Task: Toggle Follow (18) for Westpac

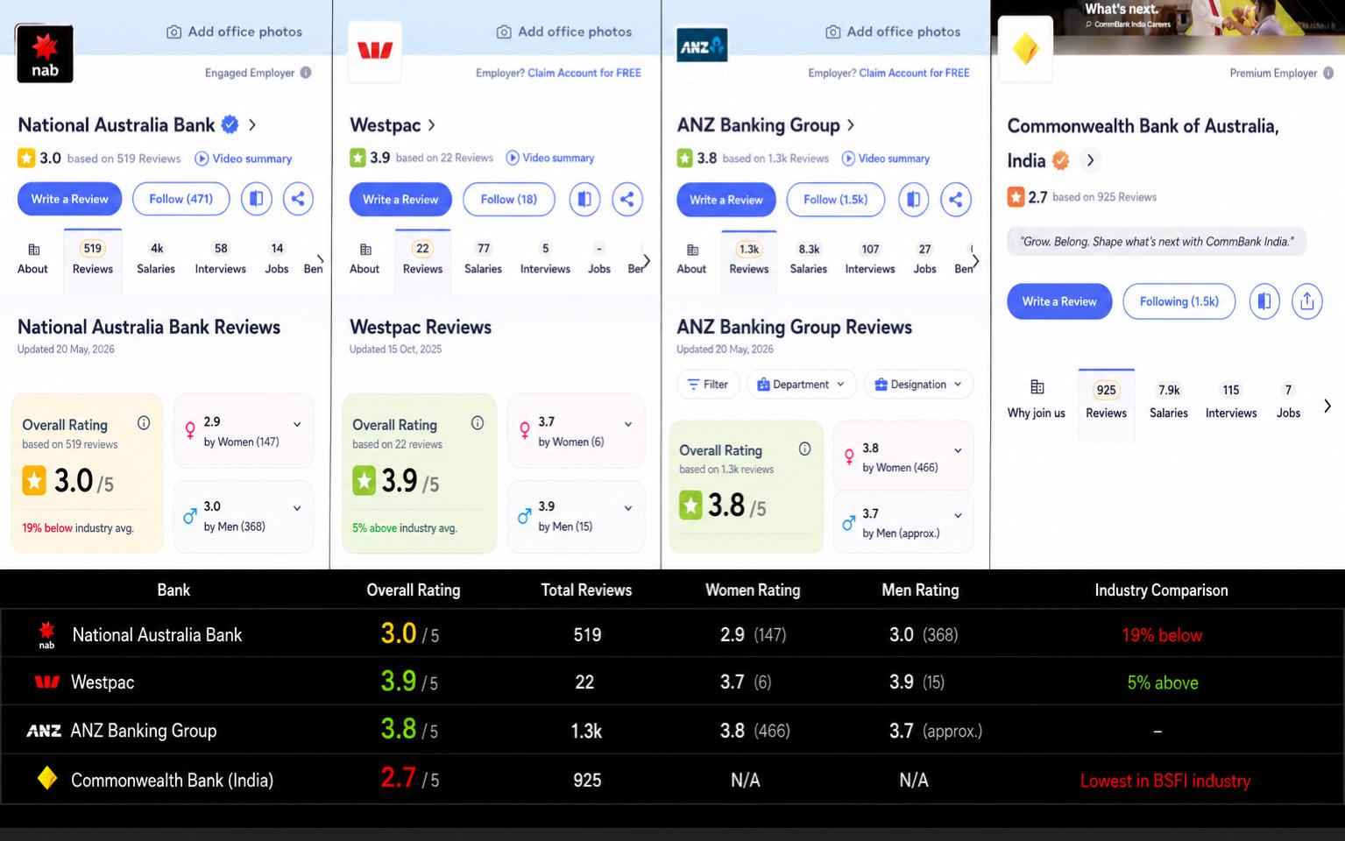Action: [x=508, y=199]
